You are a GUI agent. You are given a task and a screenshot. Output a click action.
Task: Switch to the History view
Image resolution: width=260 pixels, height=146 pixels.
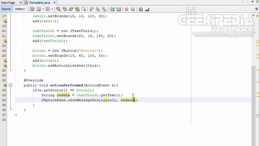(20, 9)
